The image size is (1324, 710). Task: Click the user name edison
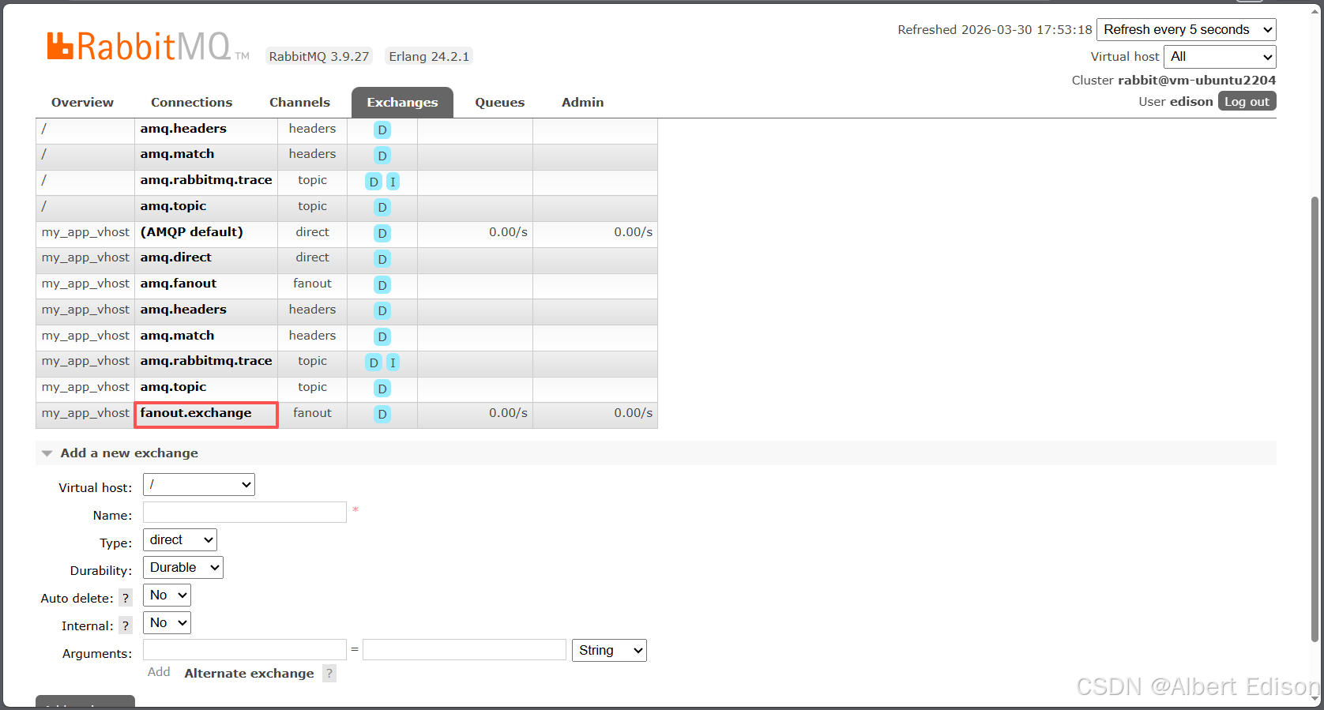pos(1191,102)
